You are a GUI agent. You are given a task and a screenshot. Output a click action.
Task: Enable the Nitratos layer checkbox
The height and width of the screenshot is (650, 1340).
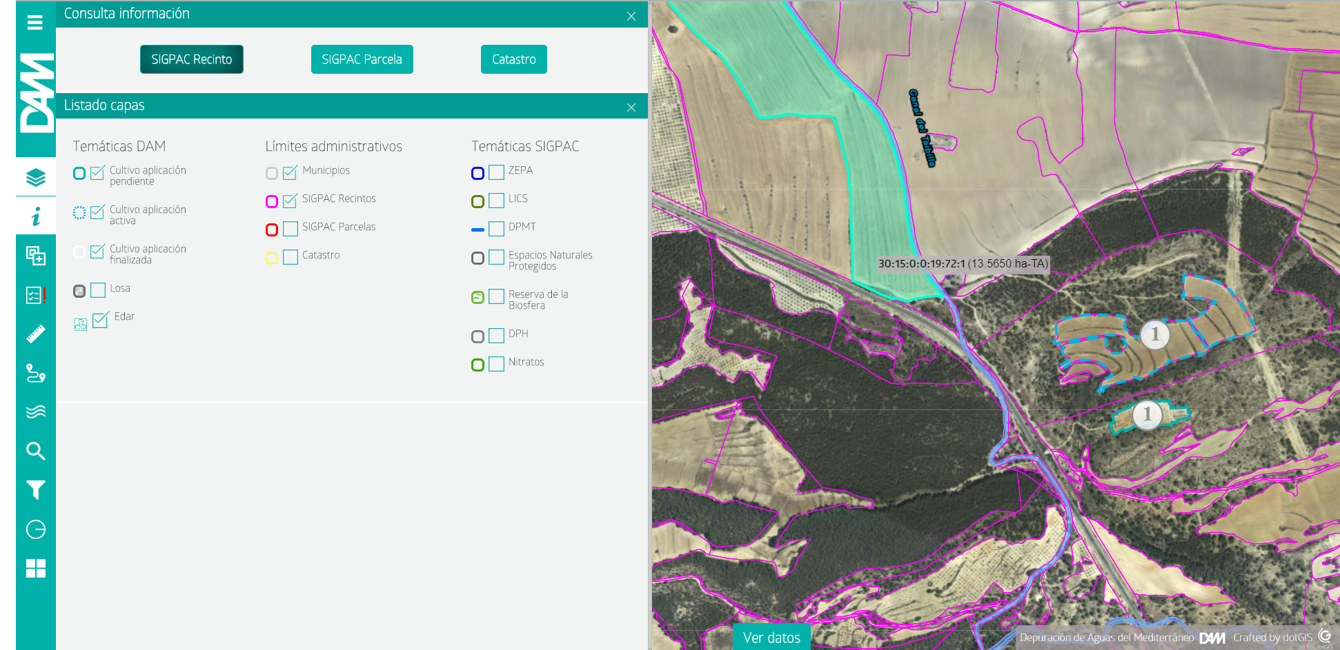click(x=497, y=364)
